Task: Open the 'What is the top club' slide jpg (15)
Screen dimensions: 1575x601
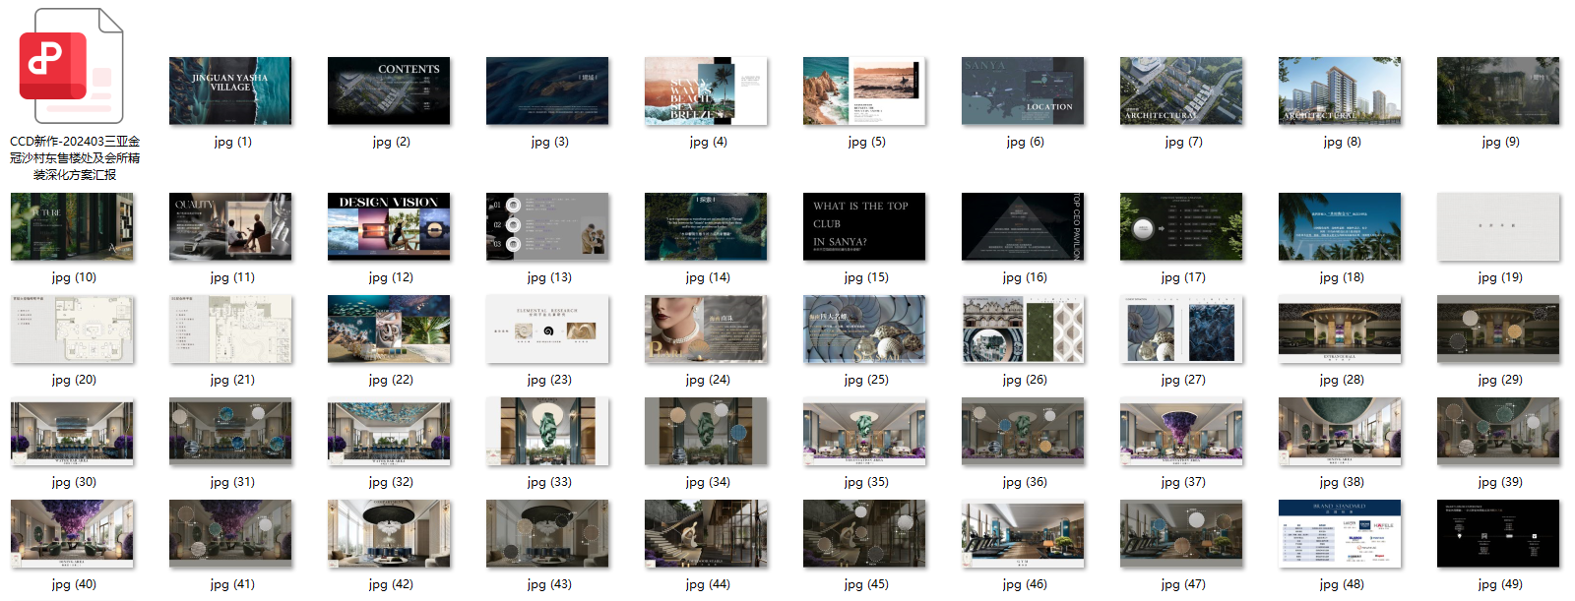Action: point(864,226)
